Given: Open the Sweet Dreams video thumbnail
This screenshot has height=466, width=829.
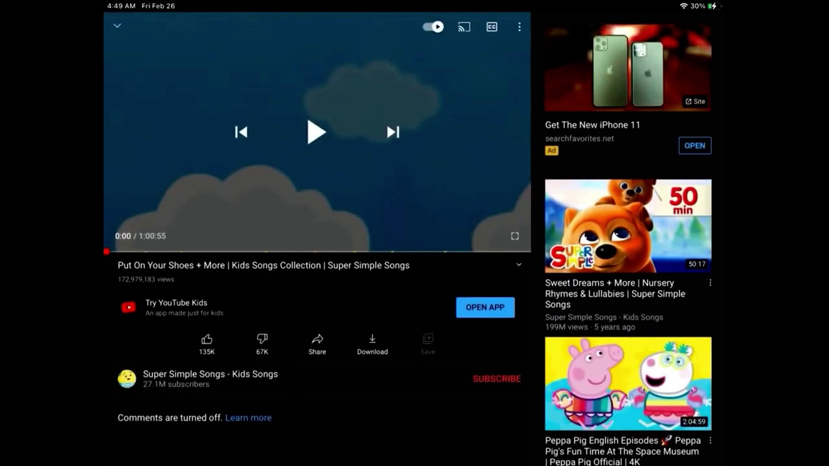Looking at the screenshot, I should pos(628,226).
